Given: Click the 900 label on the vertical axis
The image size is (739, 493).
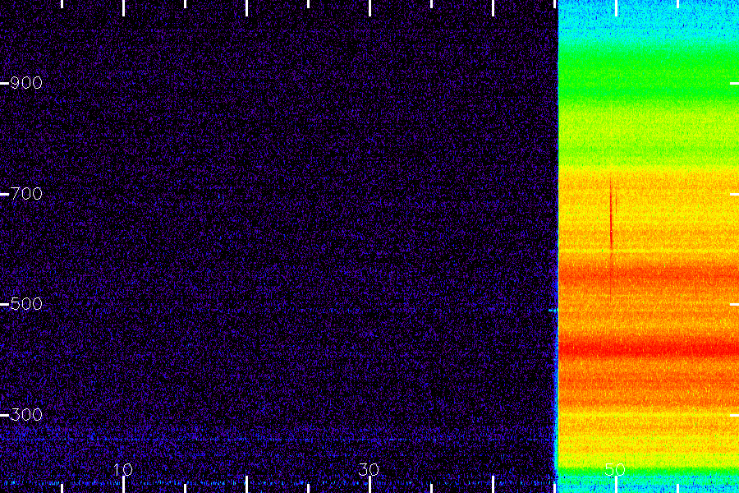Looking at the screenshot, I should (26, 83).
